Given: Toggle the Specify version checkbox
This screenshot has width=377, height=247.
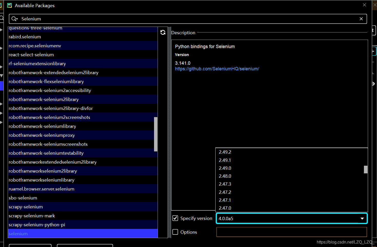Looking at the screenshot, I should [175, 218].
